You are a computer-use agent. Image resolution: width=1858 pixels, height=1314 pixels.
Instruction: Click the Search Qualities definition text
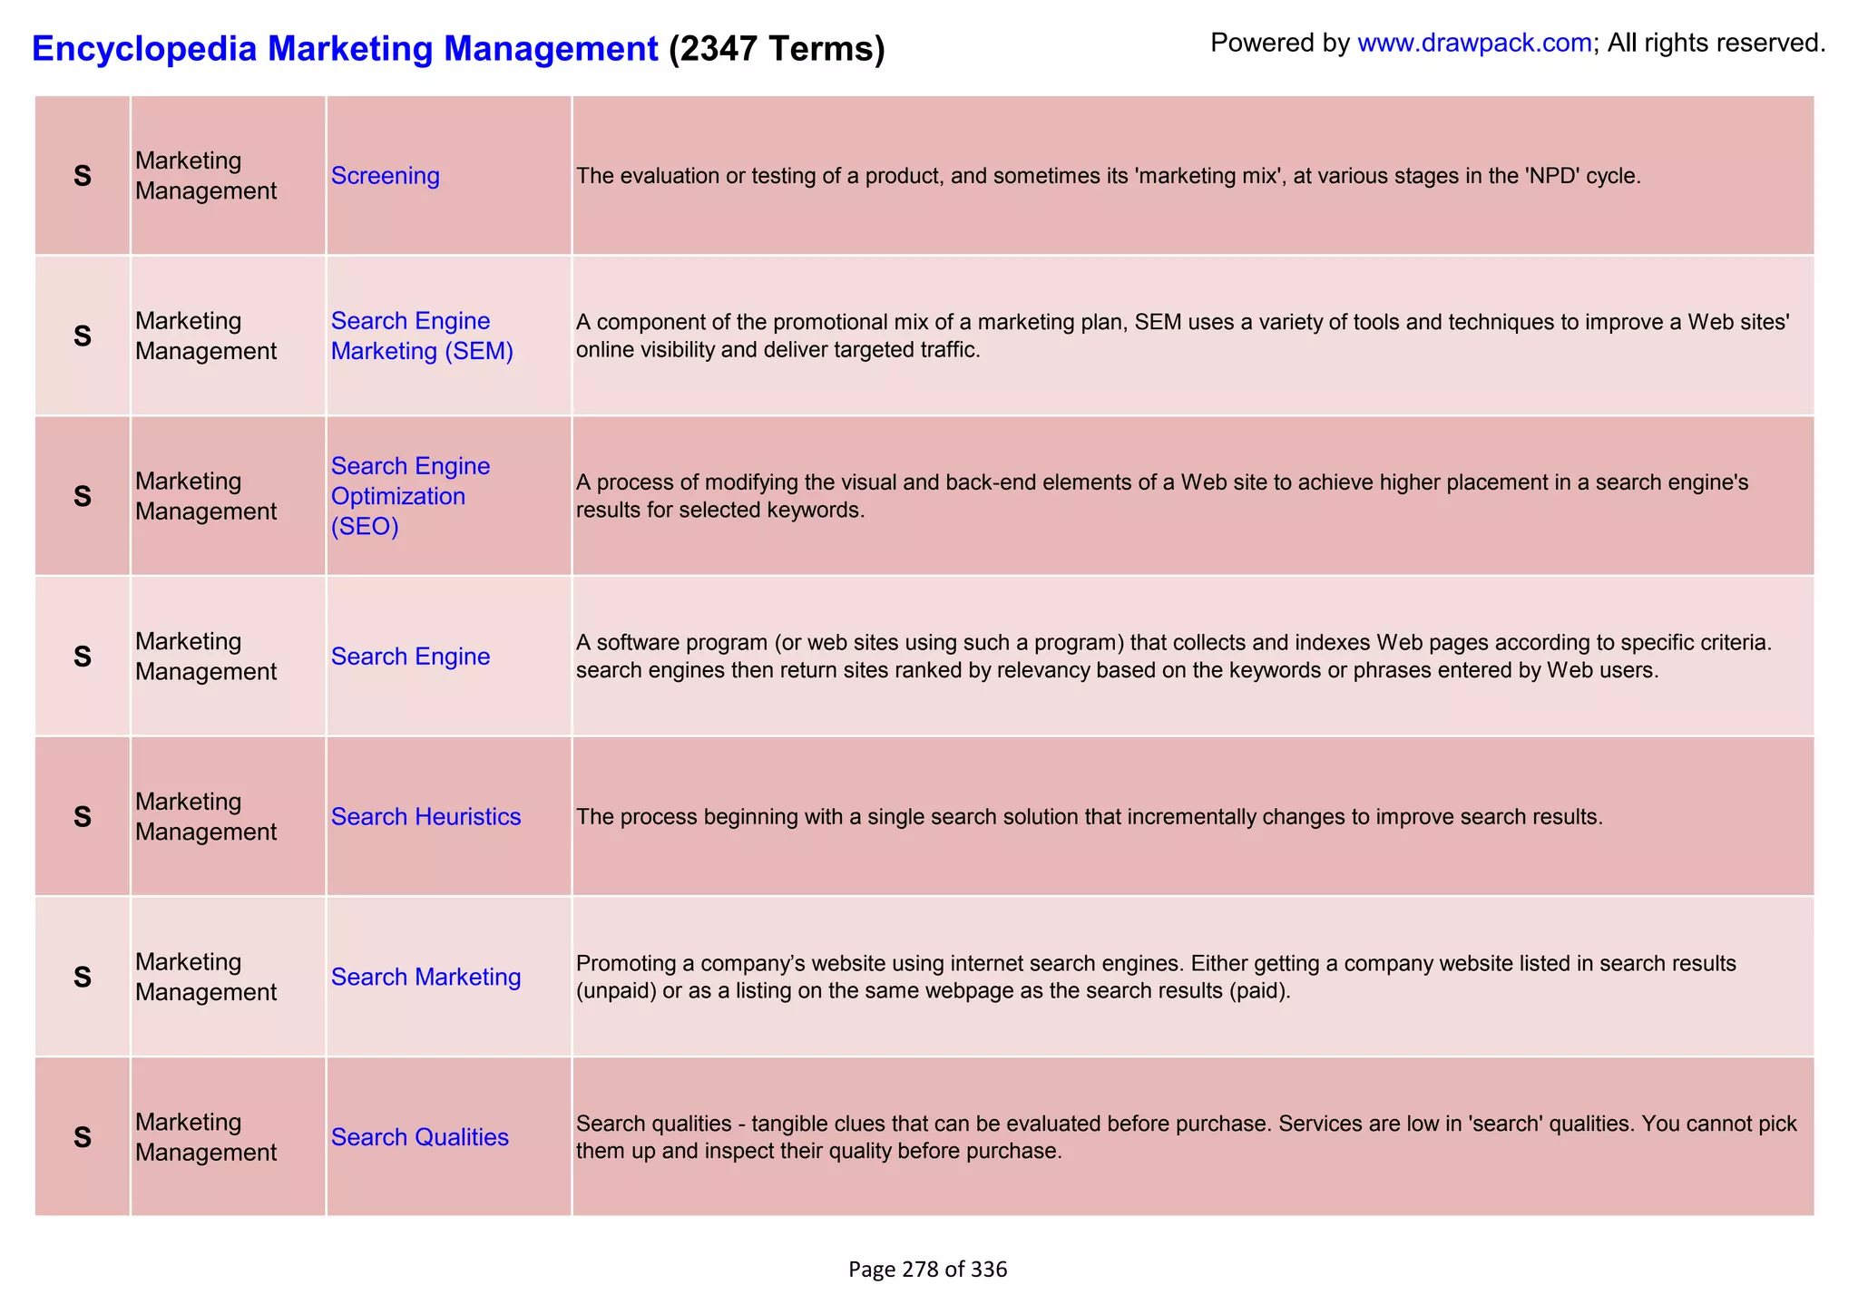pyautogui.click(x=1187, y=1137)
